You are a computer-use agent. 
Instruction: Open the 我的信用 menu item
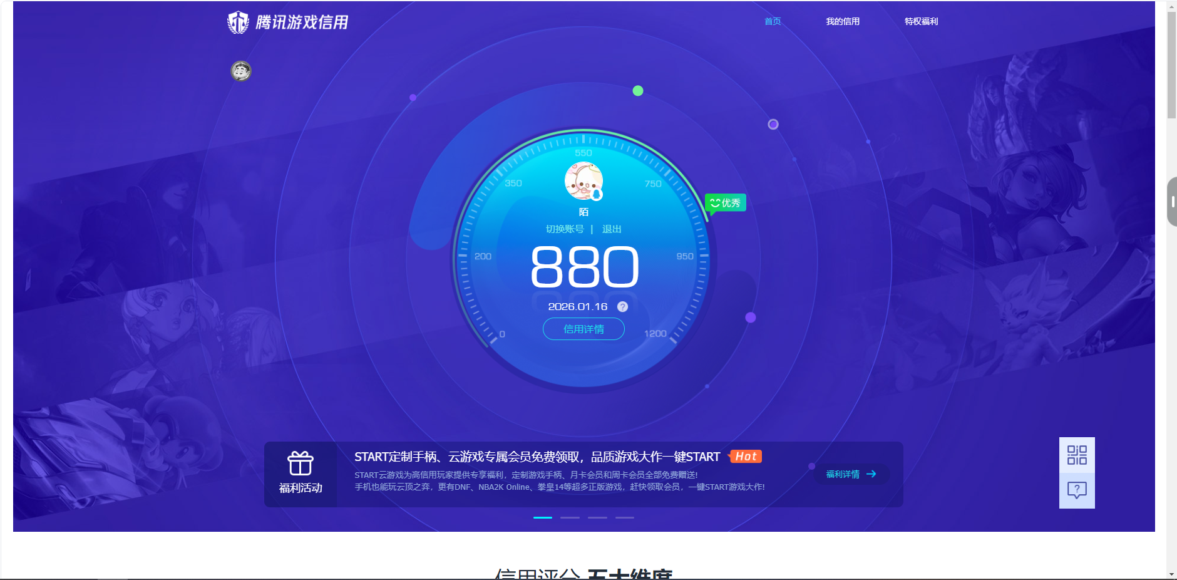(842, 21)
